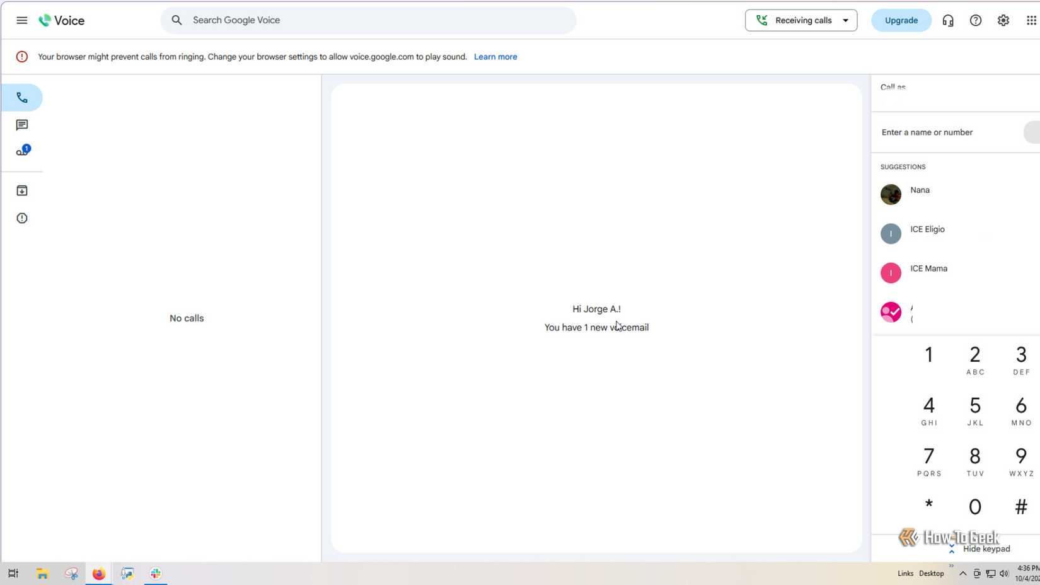Click the taskbar volume speaker icon
Viewport: 1040px width, 585px height.
coord(1004,574)
